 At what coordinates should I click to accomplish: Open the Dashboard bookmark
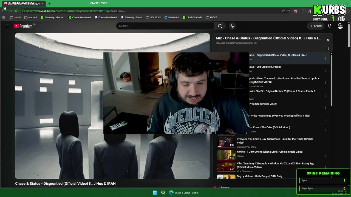172,18
